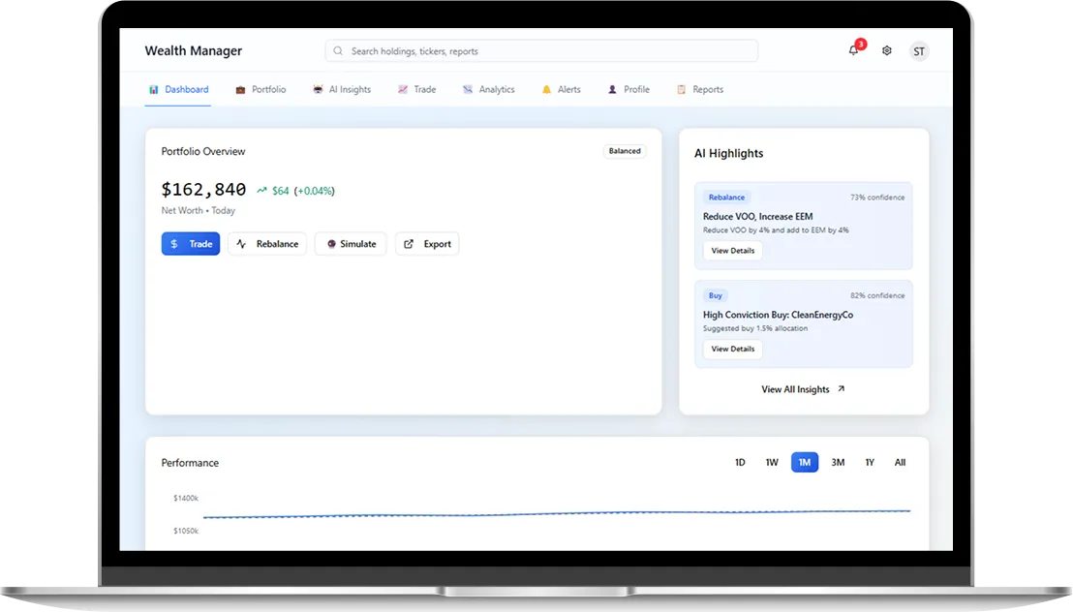
Task: Click the $64 daily gain value
Action: (281, 191)
